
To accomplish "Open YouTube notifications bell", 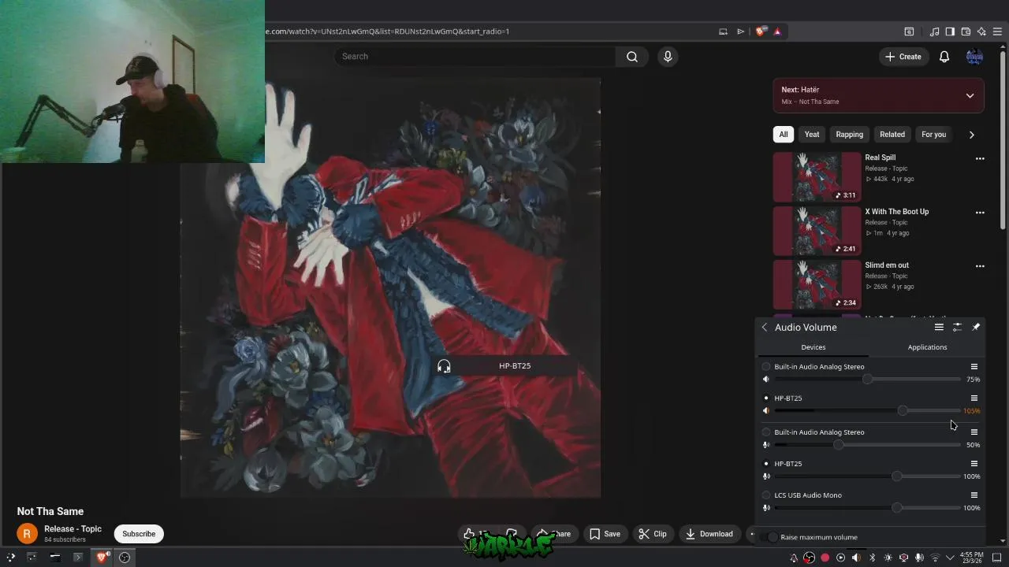I will tap(944, 57).
